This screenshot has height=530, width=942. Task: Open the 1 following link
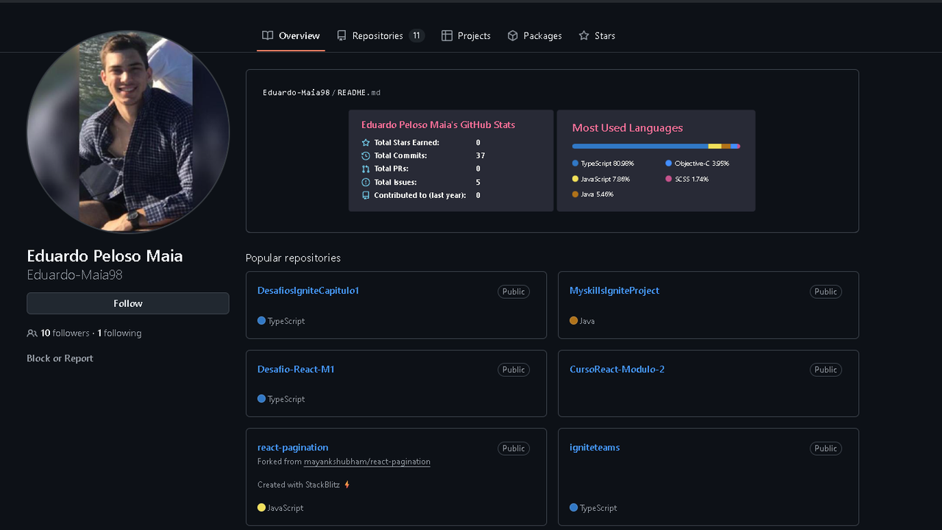[x=119, y=333]
